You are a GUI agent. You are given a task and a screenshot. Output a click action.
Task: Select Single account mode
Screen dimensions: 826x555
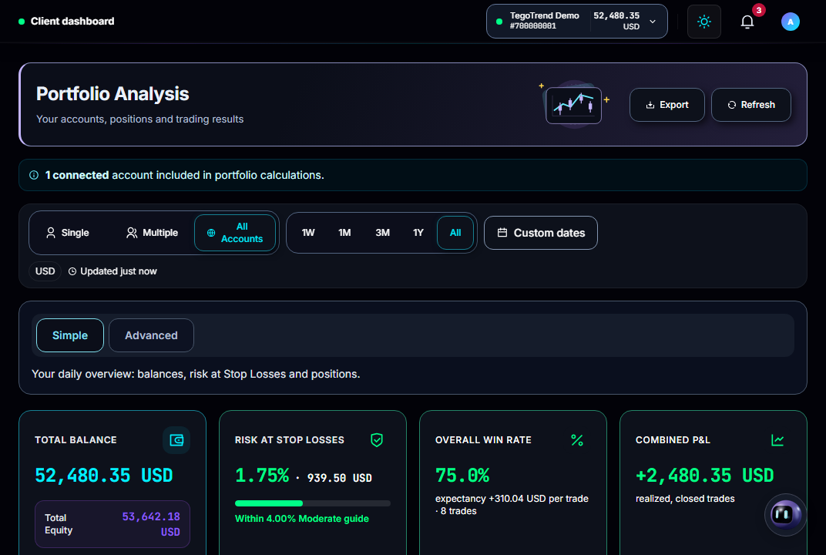(x=68, y=233)
